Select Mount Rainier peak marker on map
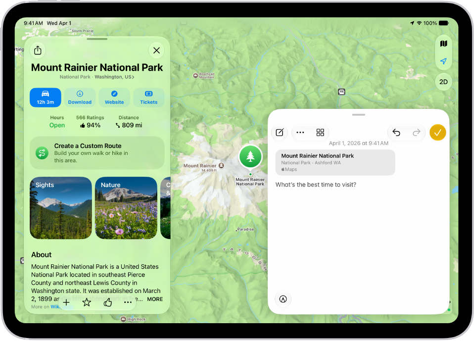 (221, 165)
